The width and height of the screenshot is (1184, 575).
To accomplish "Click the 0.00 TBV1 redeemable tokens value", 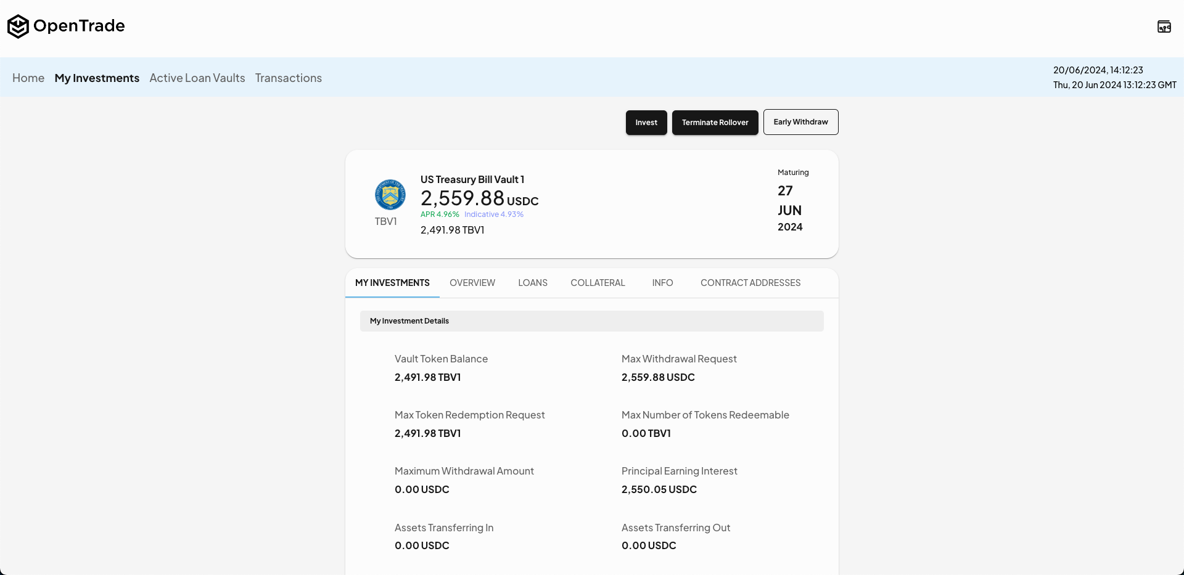I will pos(646,433).
